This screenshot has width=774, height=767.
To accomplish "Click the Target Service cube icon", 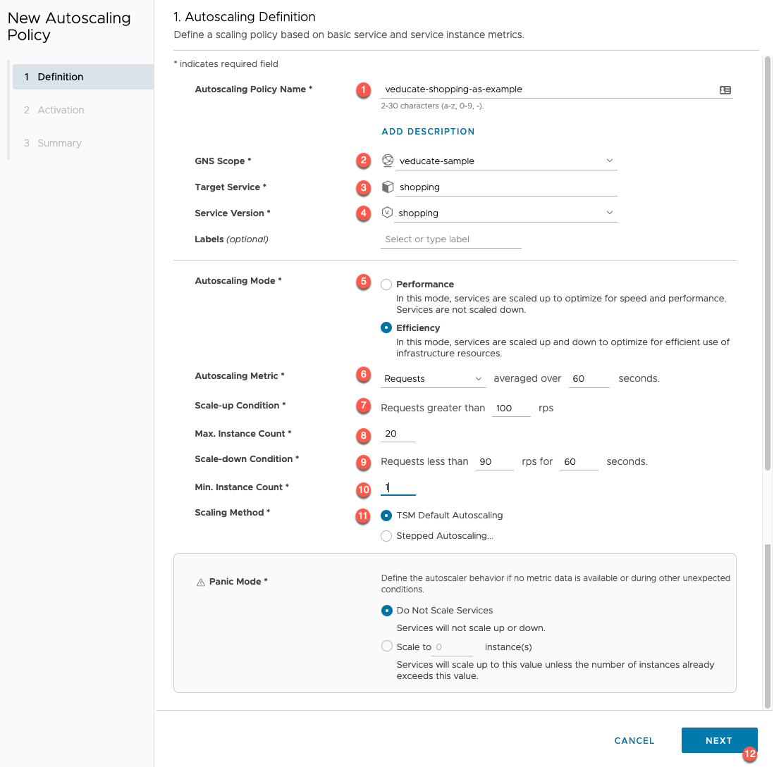I will tap(388, 187).
